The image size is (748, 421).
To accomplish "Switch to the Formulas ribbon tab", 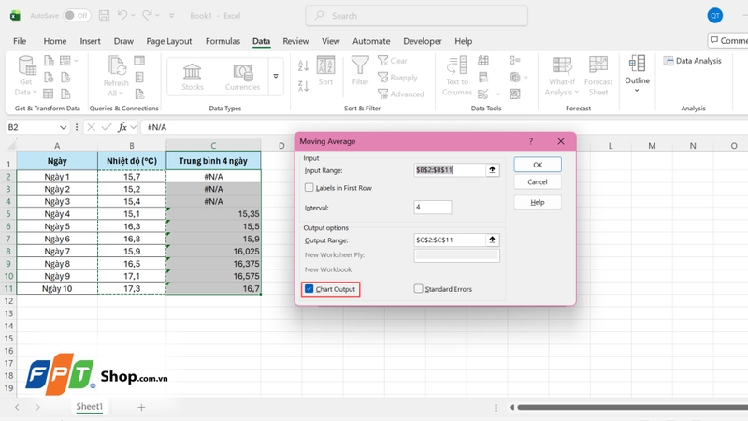I will point(223,41).
